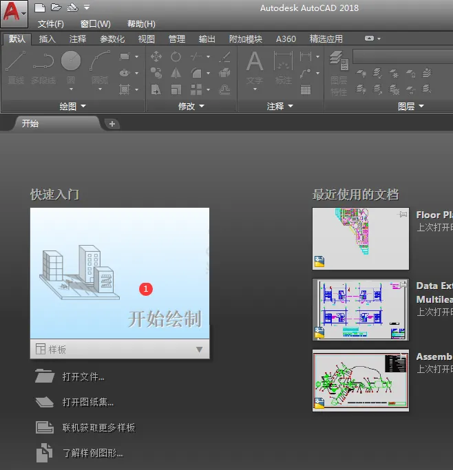Open the 图层特性 layer properties manager
Image resolution: width=453 pixels, height=470 pixels.
point(339,74)
